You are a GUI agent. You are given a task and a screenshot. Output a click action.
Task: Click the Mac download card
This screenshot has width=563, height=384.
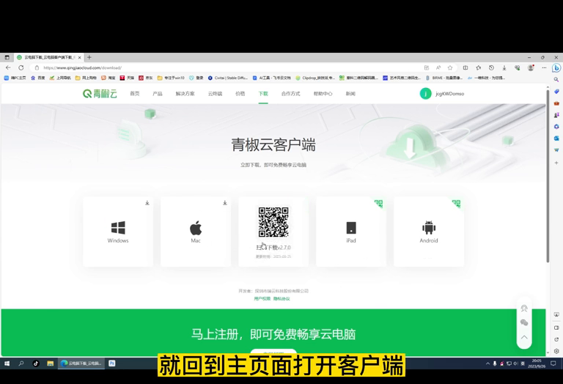(196, 232)
